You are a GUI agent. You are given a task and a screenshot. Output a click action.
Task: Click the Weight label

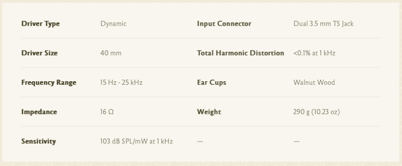point(209,112)
